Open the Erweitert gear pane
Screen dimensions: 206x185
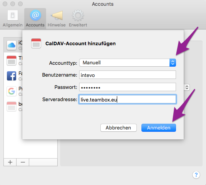[x=78, y=18]
